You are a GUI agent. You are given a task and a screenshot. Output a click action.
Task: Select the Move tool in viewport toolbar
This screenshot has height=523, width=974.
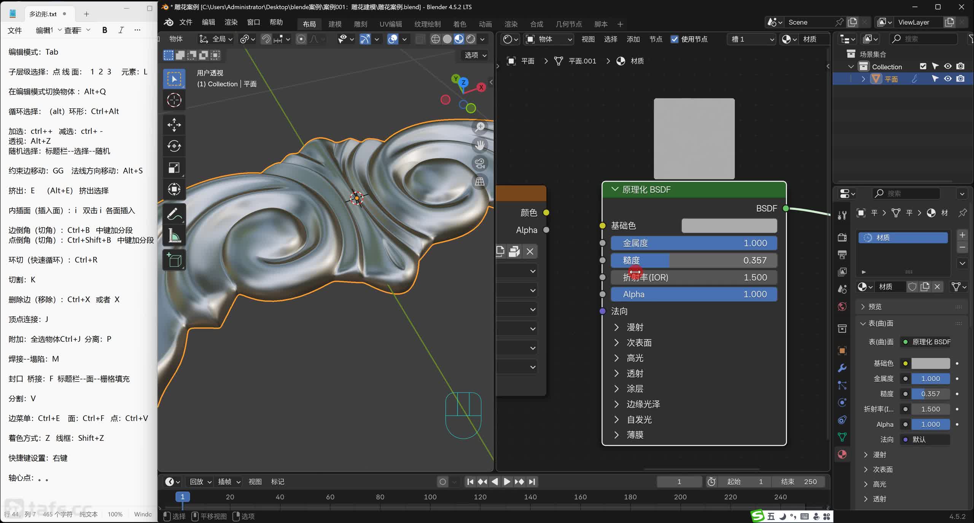[174, 125]
